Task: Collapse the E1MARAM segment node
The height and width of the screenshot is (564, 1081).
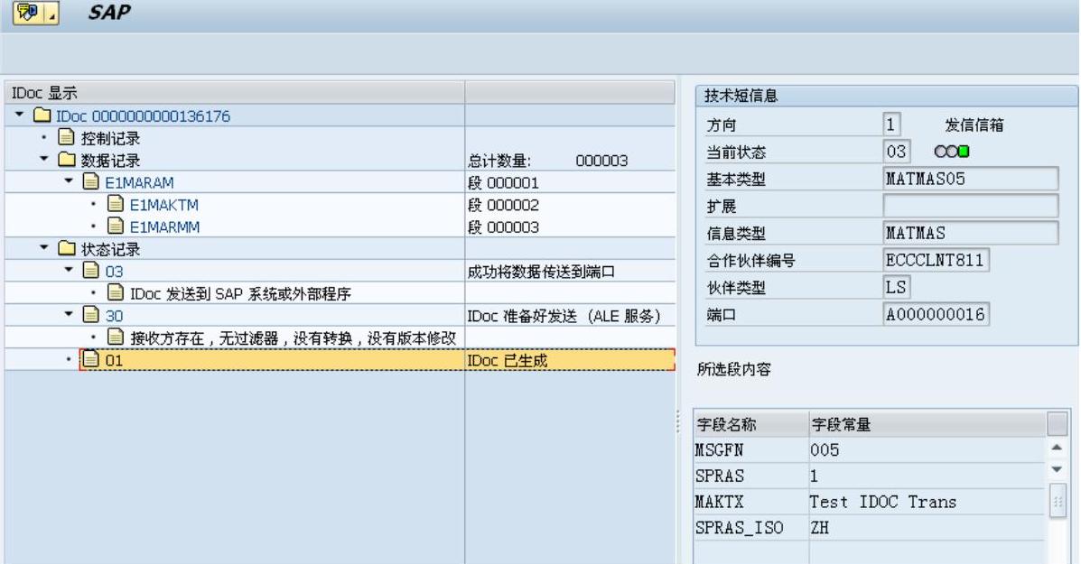Action: coord(69,181)
